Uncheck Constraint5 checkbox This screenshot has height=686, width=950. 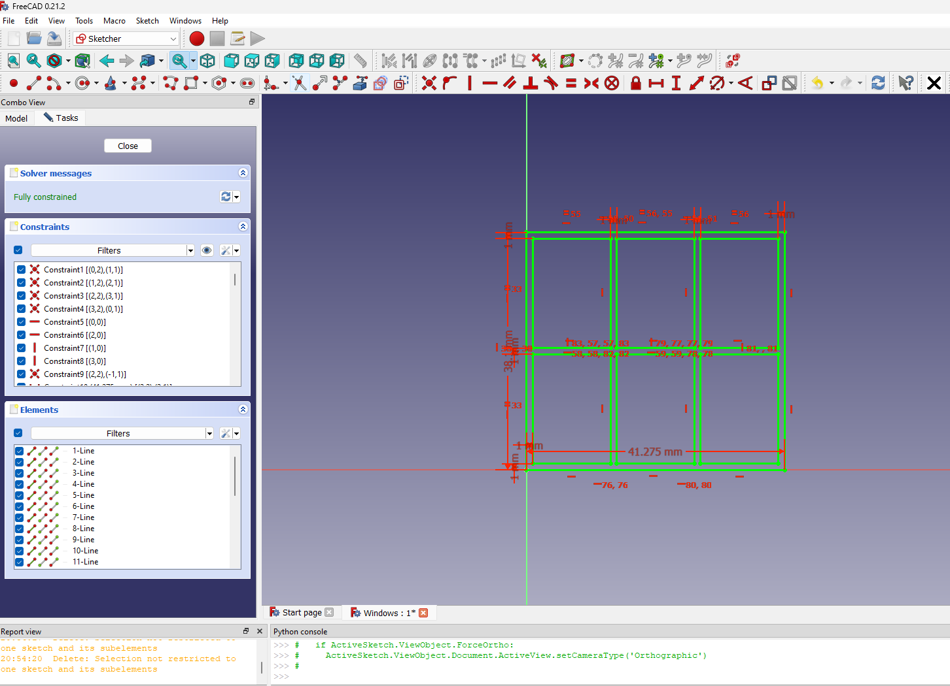tap(21, 321)
